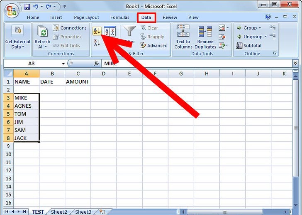
Task: Expand the Outline dialog launcher
Action: pos(275,54)
